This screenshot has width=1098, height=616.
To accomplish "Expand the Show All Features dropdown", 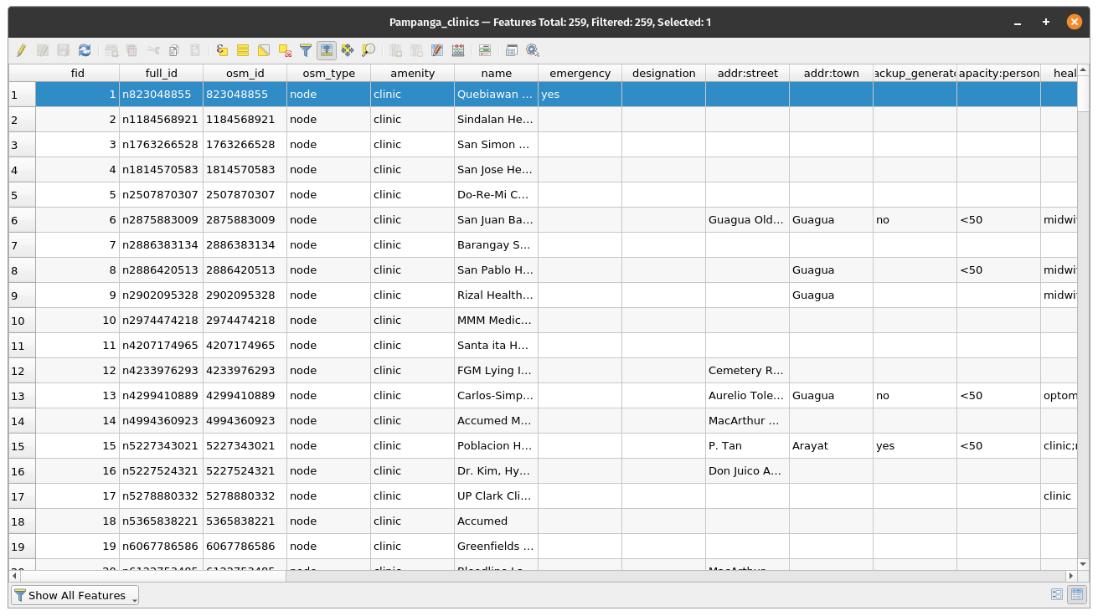I will [x=75, y=595].
